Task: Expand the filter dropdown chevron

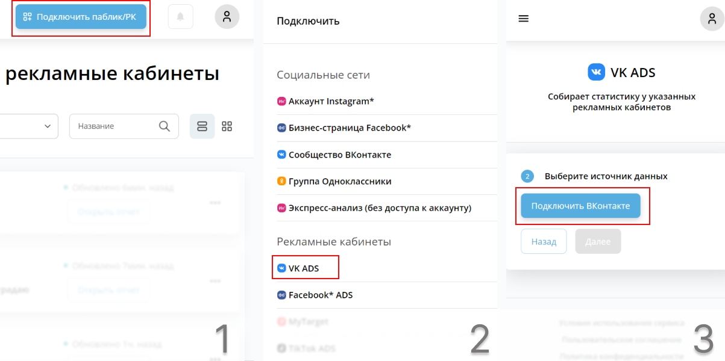Action: 48,126
